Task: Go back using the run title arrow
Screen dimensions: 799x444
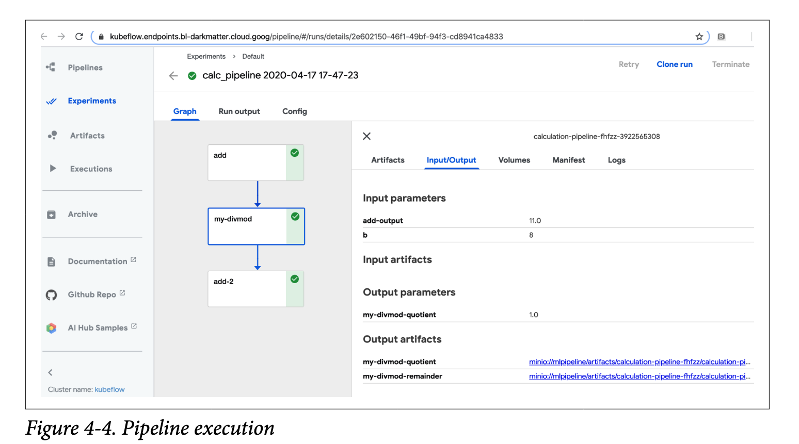Action: (173, 76)
